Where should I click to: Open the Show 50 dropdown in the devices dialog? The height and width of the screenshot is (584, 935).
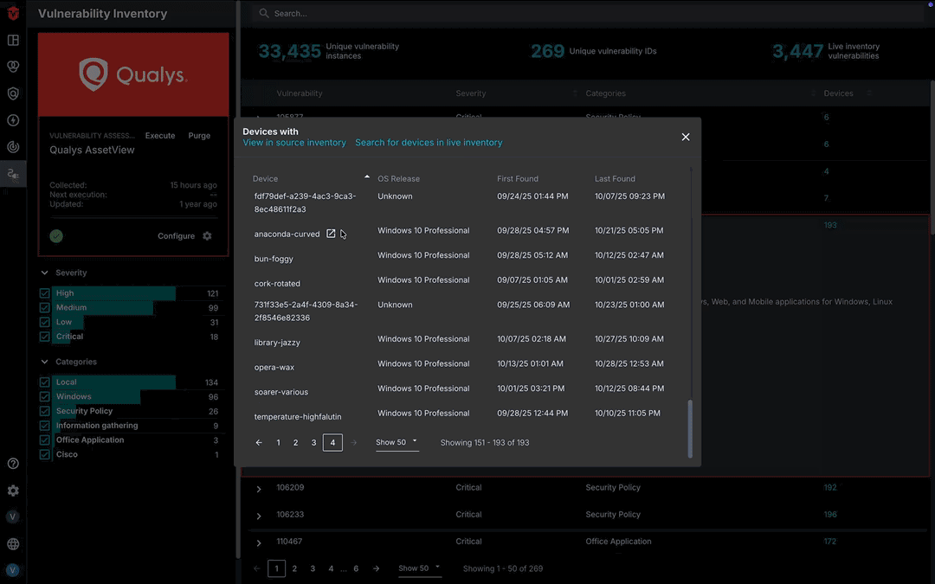point(397,442)
